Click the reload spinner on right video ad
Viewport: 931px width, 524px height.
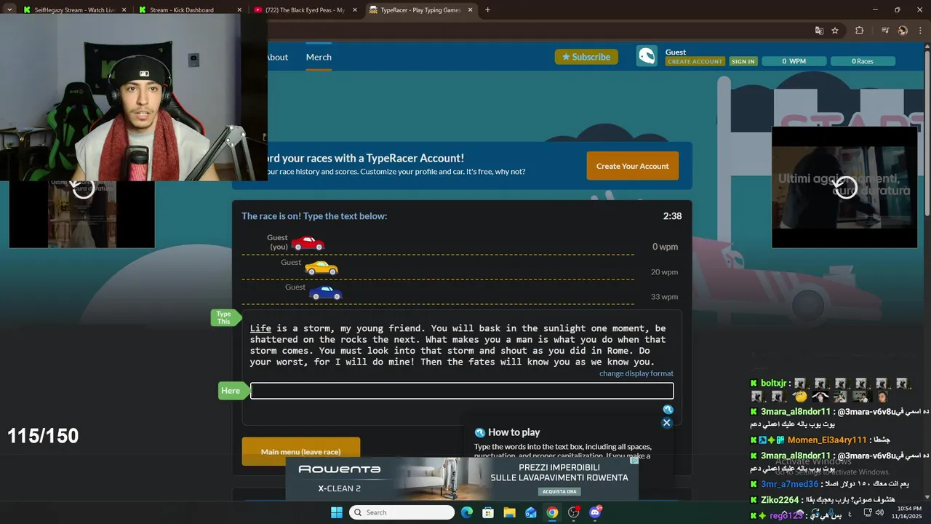pyautogui.click(x=845, y=187)
